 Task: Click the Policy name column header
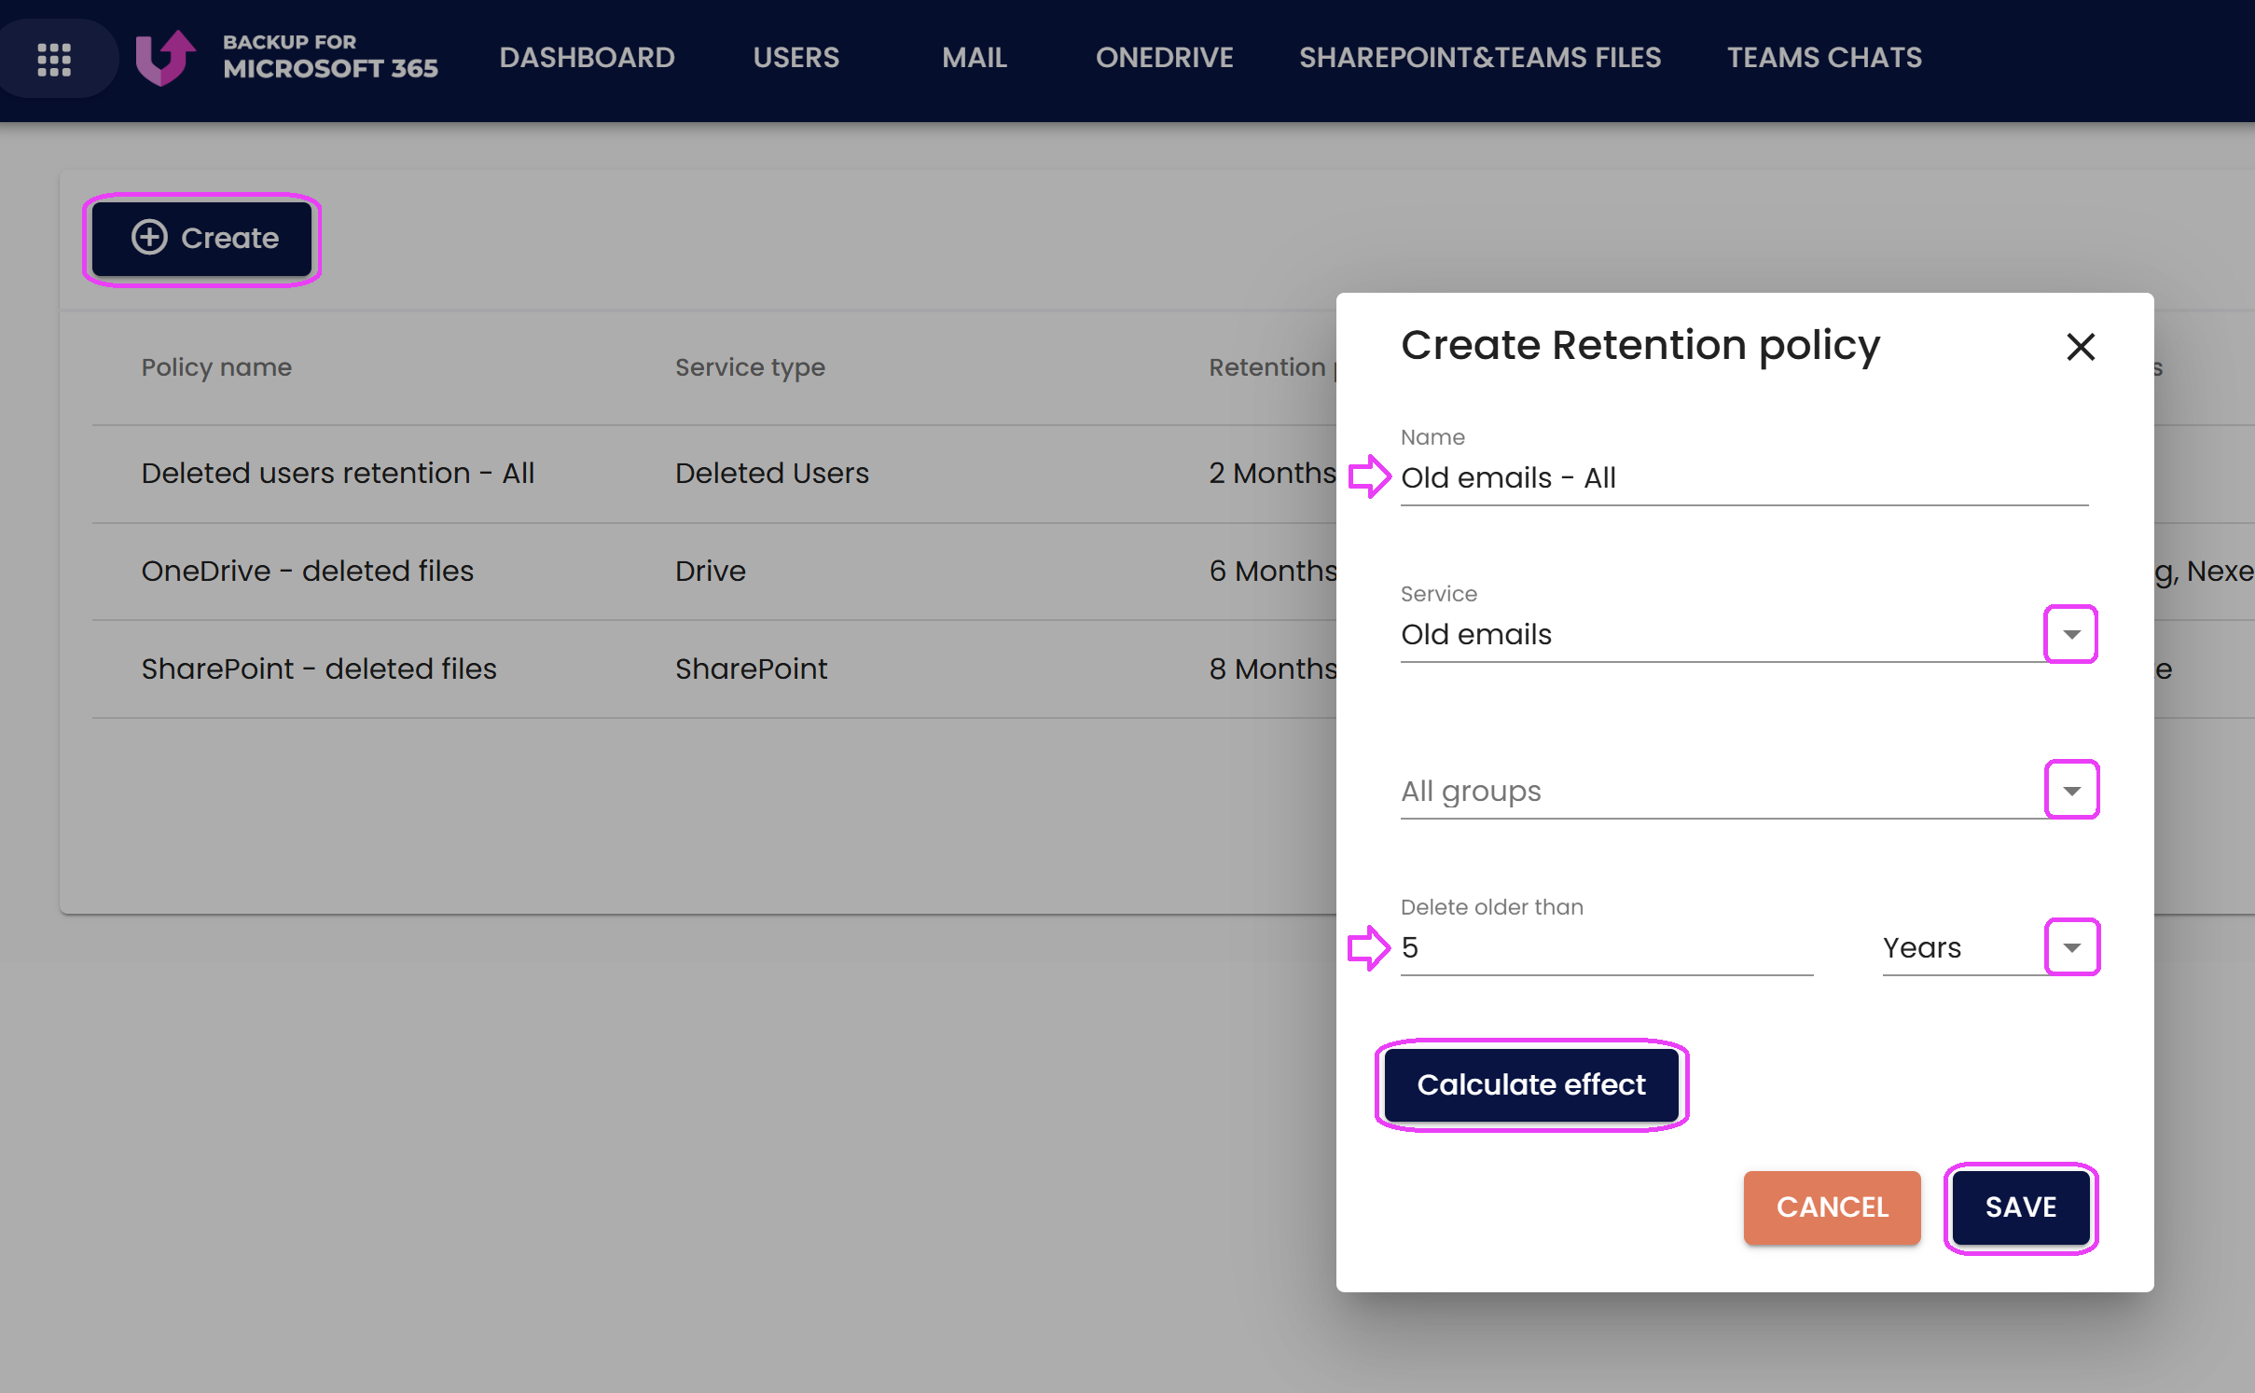[x=216, y=367]
